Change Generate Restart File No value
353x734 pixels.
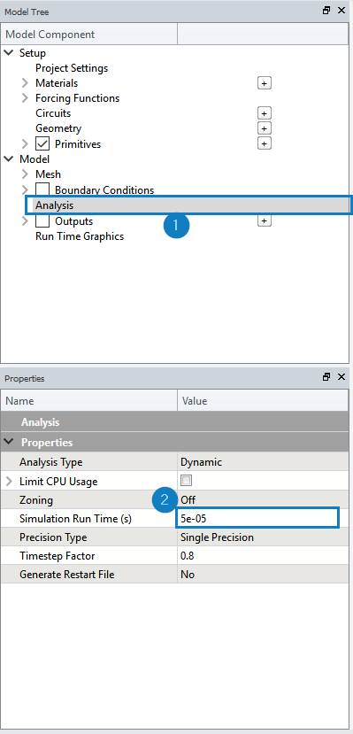click(263, 575)
